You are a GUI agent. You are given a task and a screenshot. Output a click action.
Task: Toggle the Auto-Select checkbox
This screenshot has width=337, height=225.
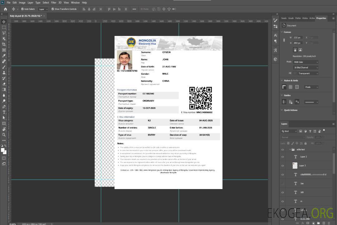[x=22, y=9]
